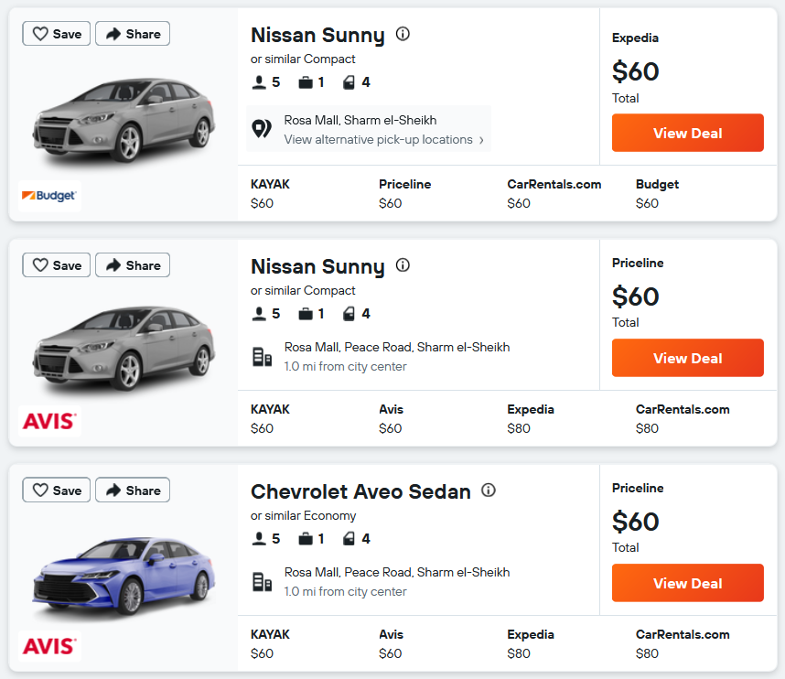Click info icon next to Chevrolet Aveo Sedan
Screen dimensions: 785x679
pos(489,490)
